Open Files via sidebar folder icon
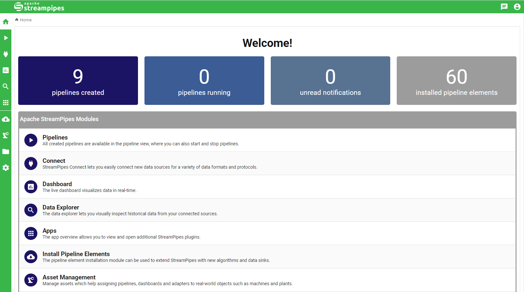524x292 pixels. [6, 152]
